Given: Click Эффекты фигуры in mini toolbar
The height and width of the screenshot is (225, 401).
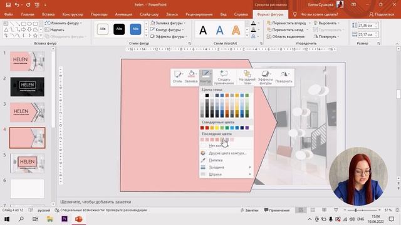Looking at the screenshot, I should pyautogui.click(x=265, y=77).
